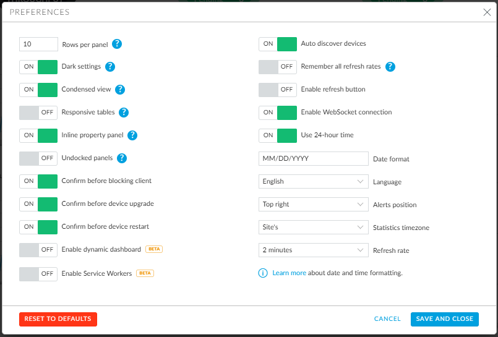This screenshot has height=337, width=498.
Task: Click info icon beside Learn more
Action: [263, 273]
